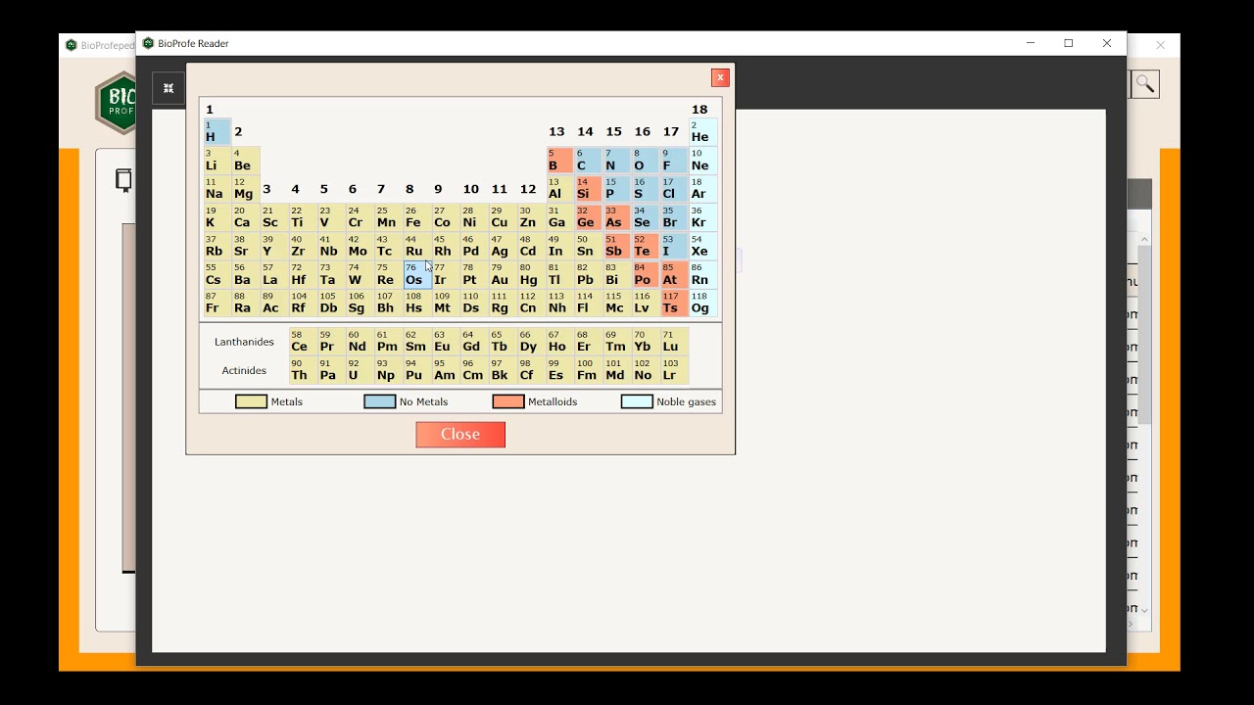Select Lithium (Li) element cell
1254x705 pixels.
pyautogui.click(x=217, y=161)
